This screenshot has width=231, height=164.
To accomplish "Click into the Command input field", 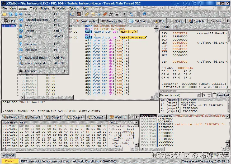I will point(112,155).
